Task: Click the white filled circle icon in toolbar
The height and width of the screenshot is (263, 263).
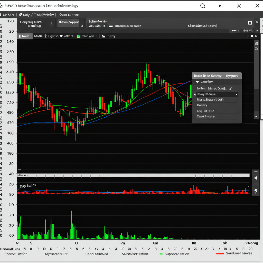Action: [x=252, y=36]
